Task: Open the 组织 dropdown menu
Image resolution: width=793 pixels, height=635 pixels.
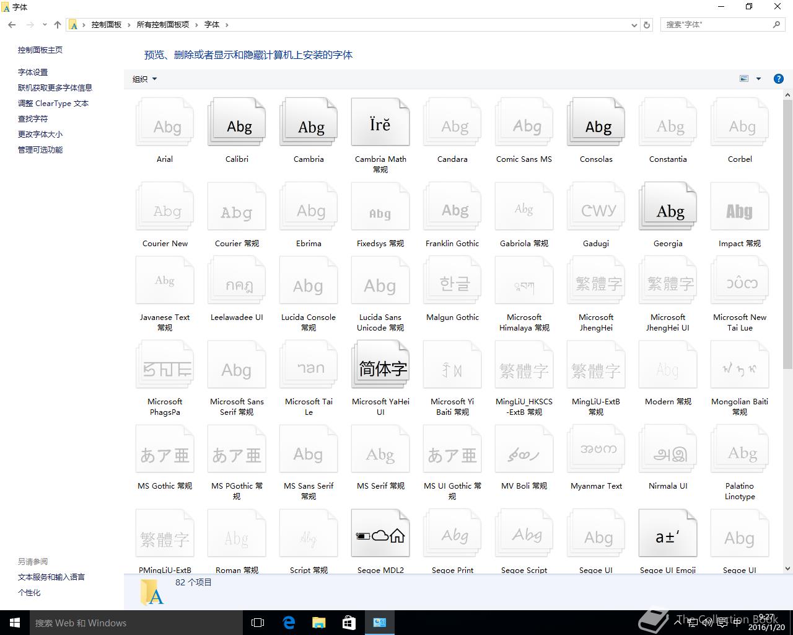Action: click(145, 79)
